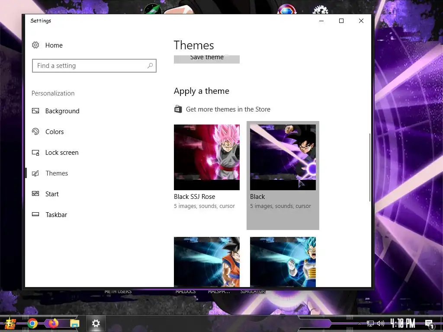
Task: Close the Settings window
Action: tap(361, 21)
